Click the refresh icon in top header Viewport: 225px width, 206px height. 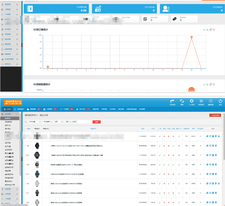(x=182, y=102)
